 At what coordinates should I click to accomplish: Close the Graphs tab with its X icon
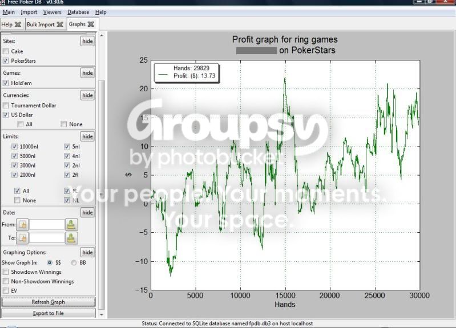coord(91,24)
